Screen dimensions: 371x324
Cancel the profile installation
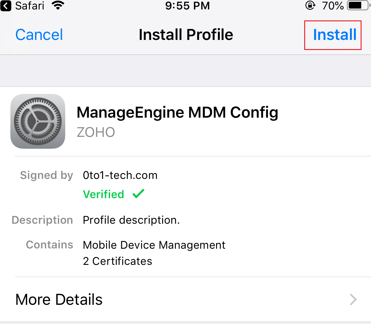39,34
